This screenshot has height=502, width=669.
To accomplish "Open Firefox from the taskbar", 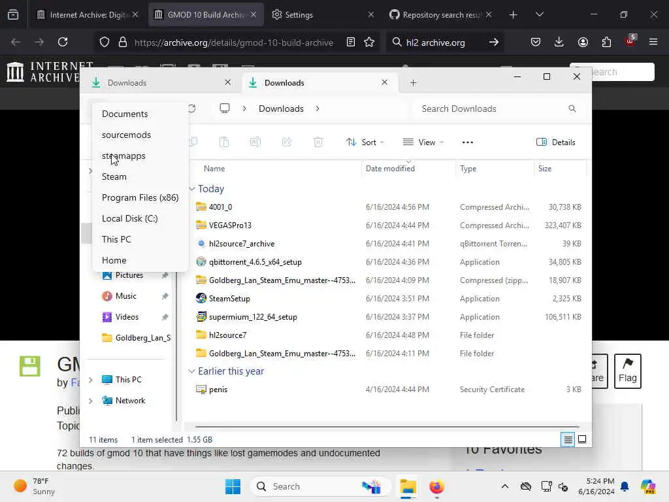I will pos(436,486).
